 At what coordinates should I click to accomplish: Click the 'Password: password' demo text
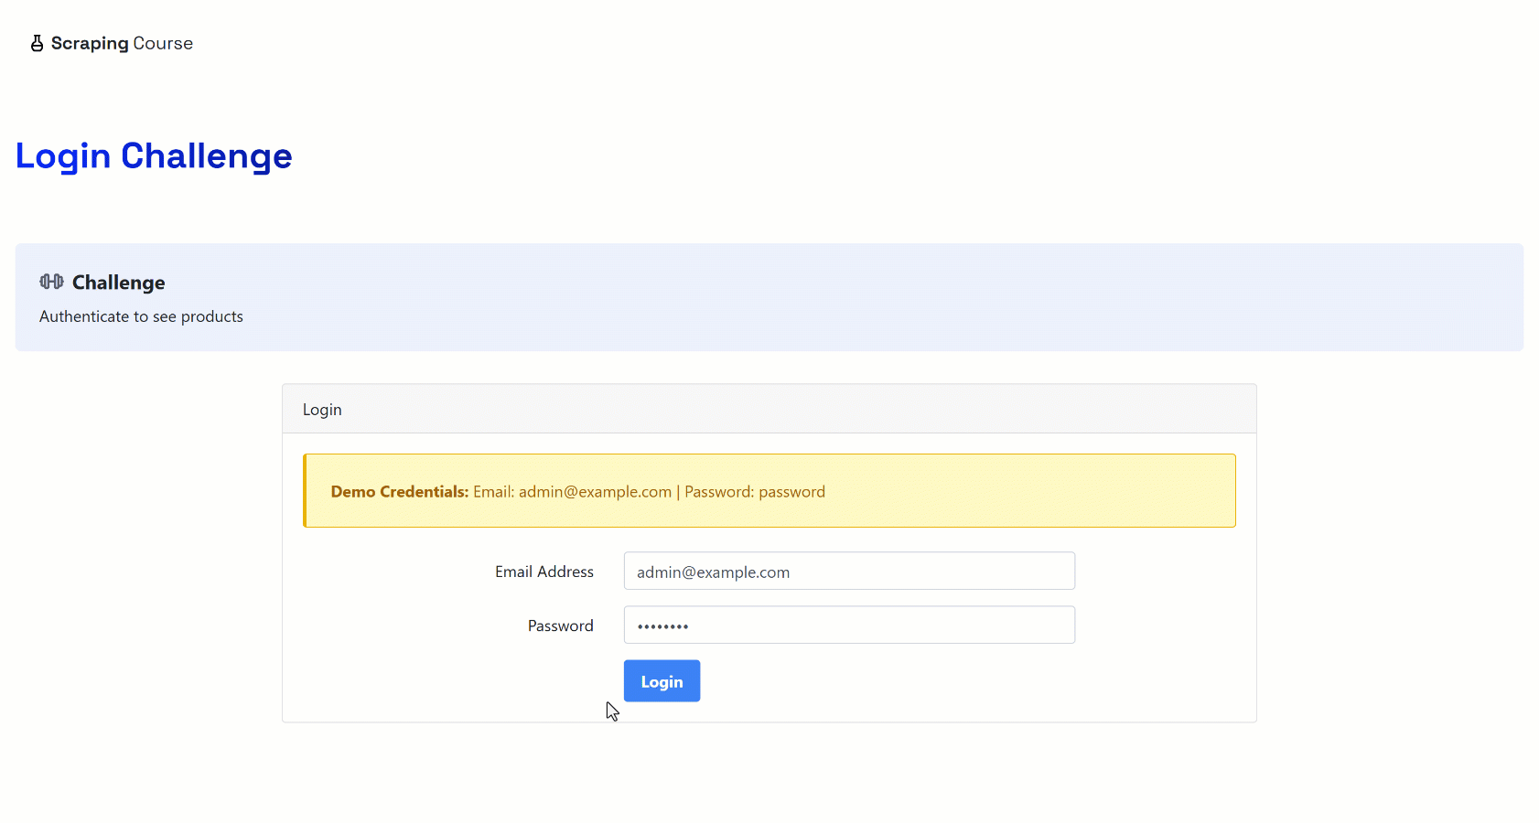755,492
